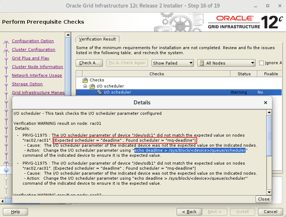Click the Storage Option step bullet
Viewport: 286px width, 217px height.
6,84
